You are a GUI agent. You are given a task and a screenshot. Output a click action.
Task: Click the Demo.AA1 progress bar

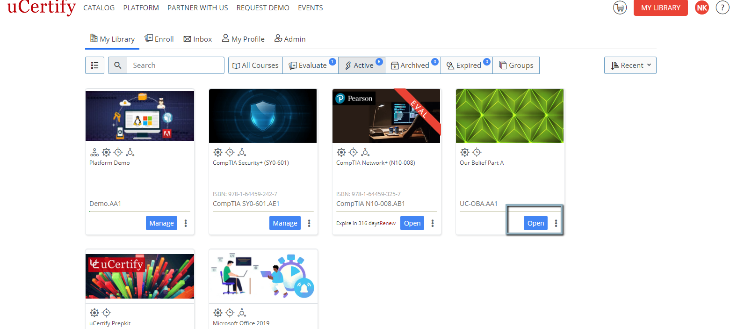[140, 212]
